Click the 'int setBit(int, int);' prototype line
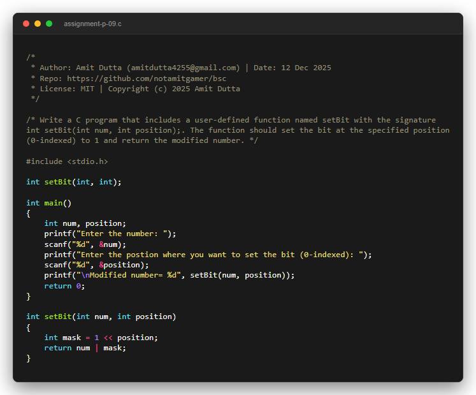This screenshot has width=476, height=395. (x=74, y=182)
